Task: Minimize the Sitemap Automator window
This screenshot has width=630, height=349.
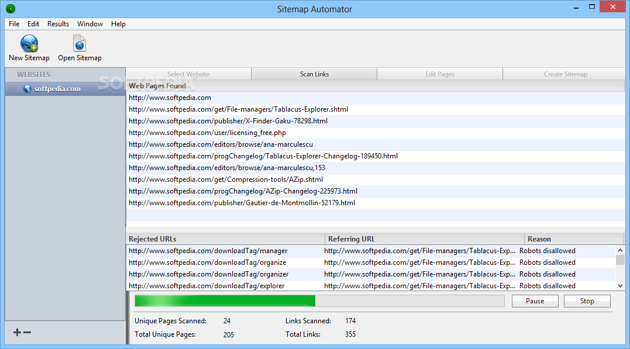Action: (576, 7)
